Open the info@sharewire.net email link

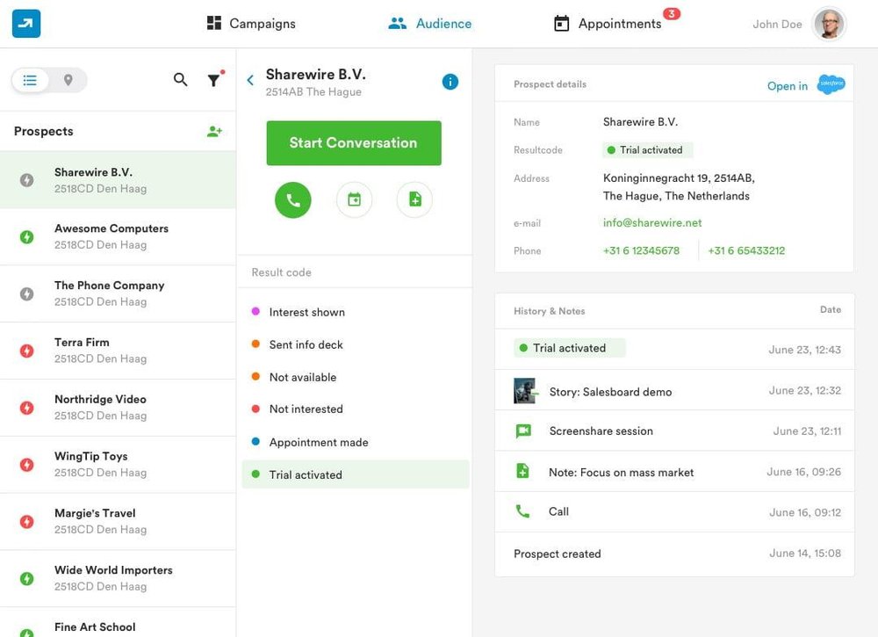click(x=651, y=223)
